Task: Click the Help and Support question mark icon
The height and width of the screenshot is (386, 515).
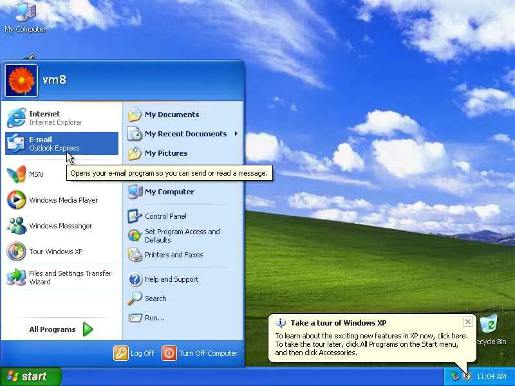Action: (x=135, y=279)
